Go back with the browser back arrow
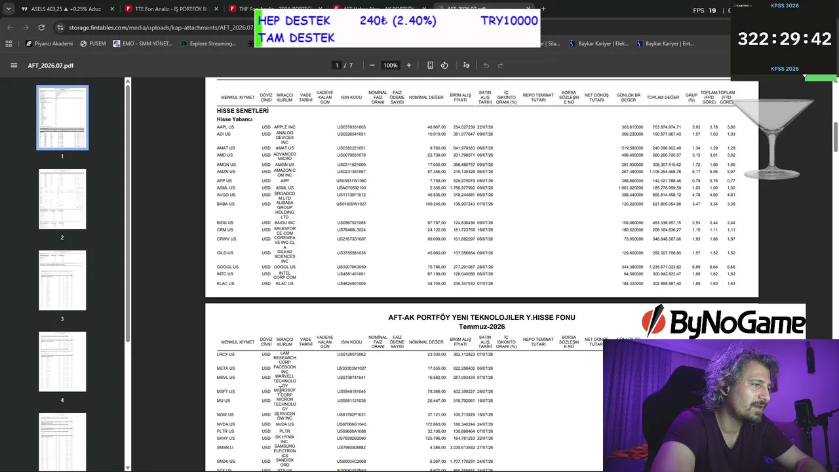Viewport: 839px width, 472px height. point(10,28)
